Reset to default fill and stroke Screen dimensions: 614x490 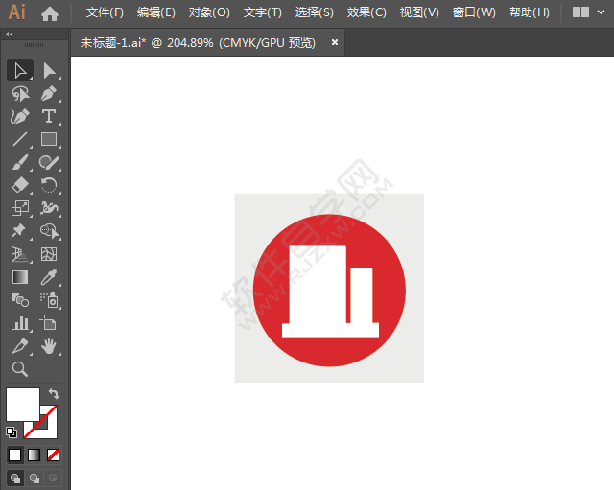[x=12, y=432]
